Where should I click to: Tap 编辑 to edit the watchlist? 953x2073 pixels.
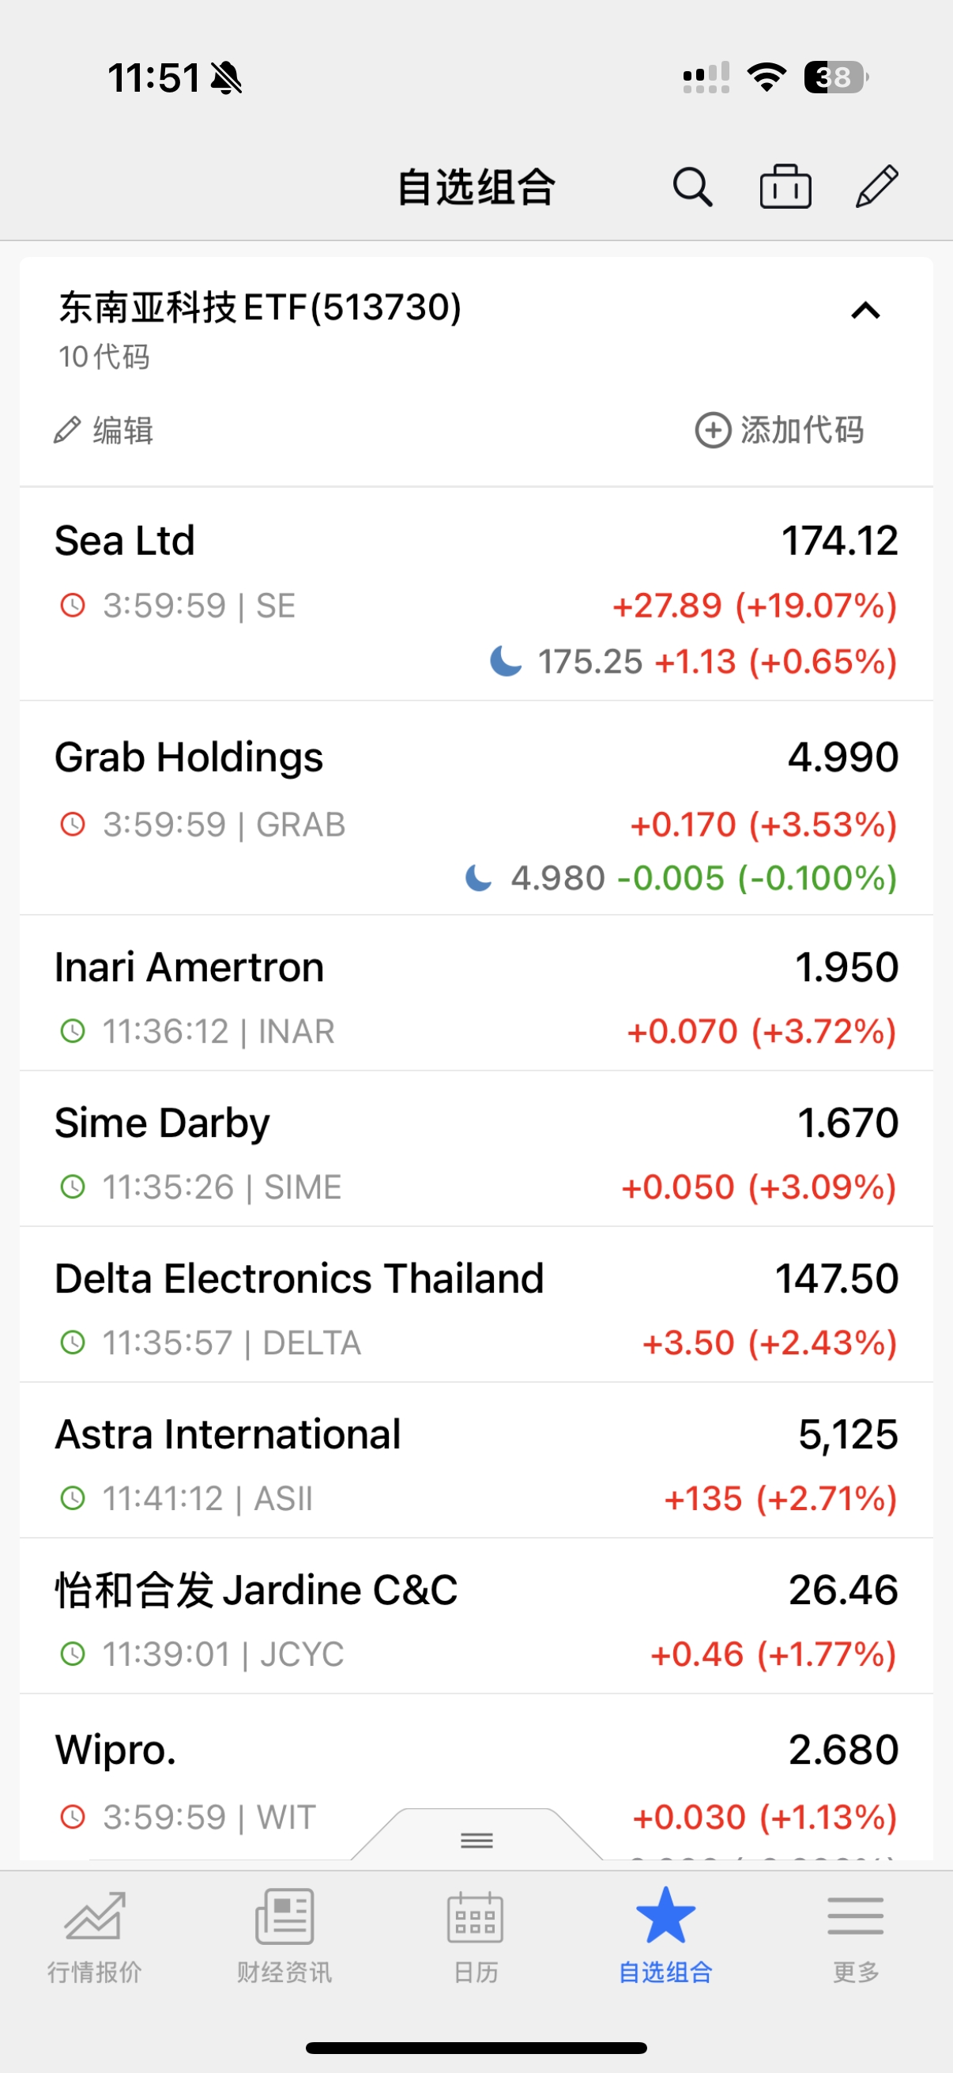pyautogui.click(x=104, y=431)
